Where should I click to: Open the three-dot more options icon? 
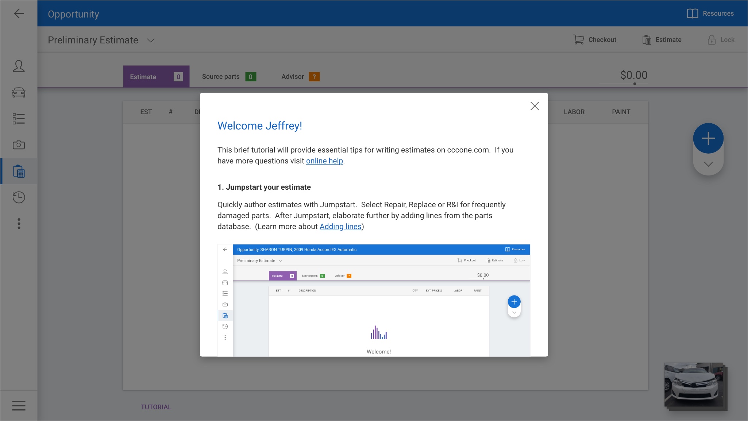point(19,224)
